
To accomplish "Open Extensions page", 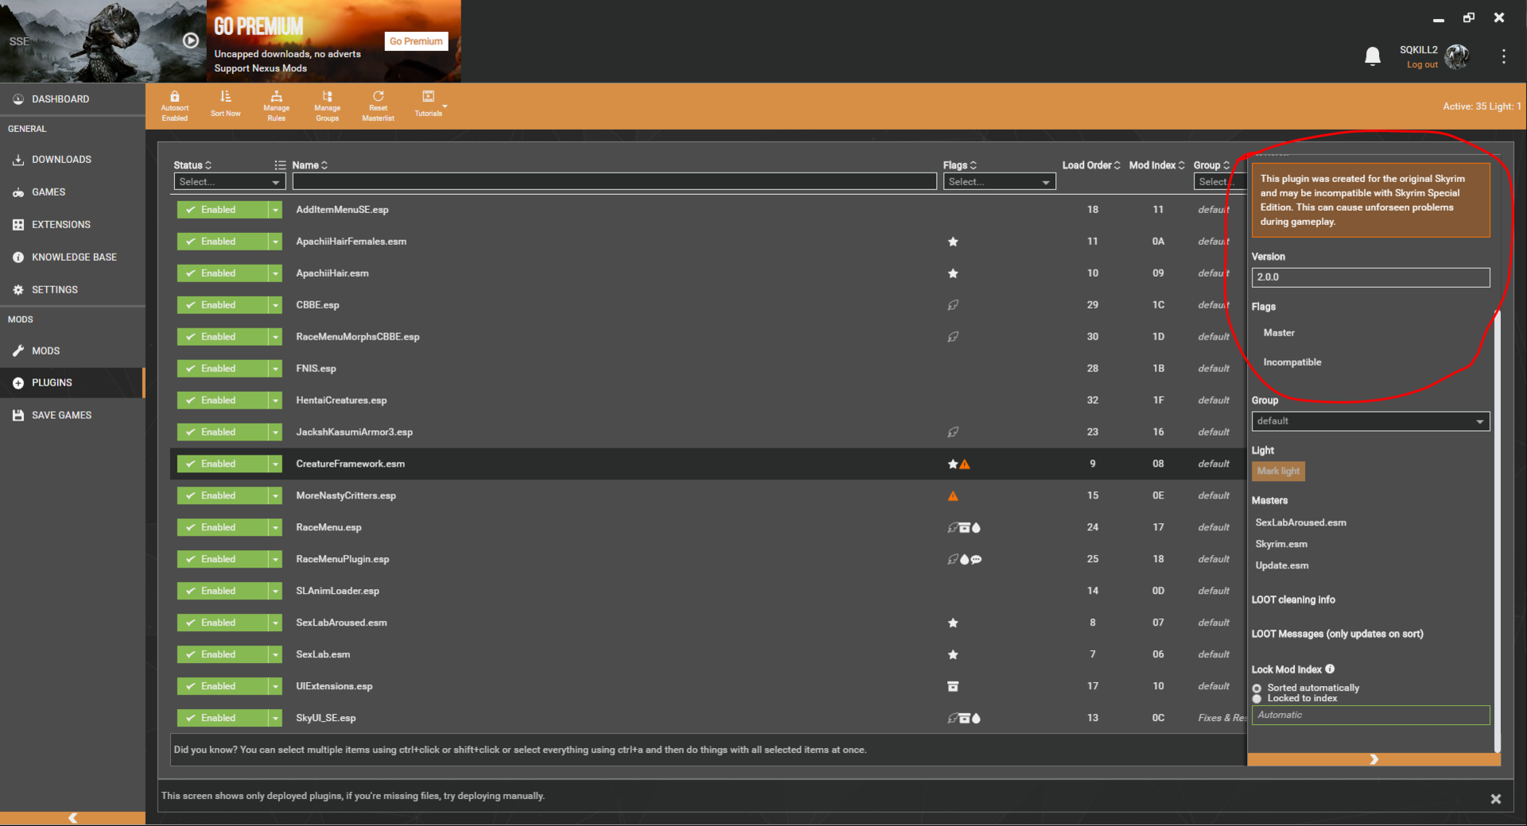I will [x=72, y=225].
